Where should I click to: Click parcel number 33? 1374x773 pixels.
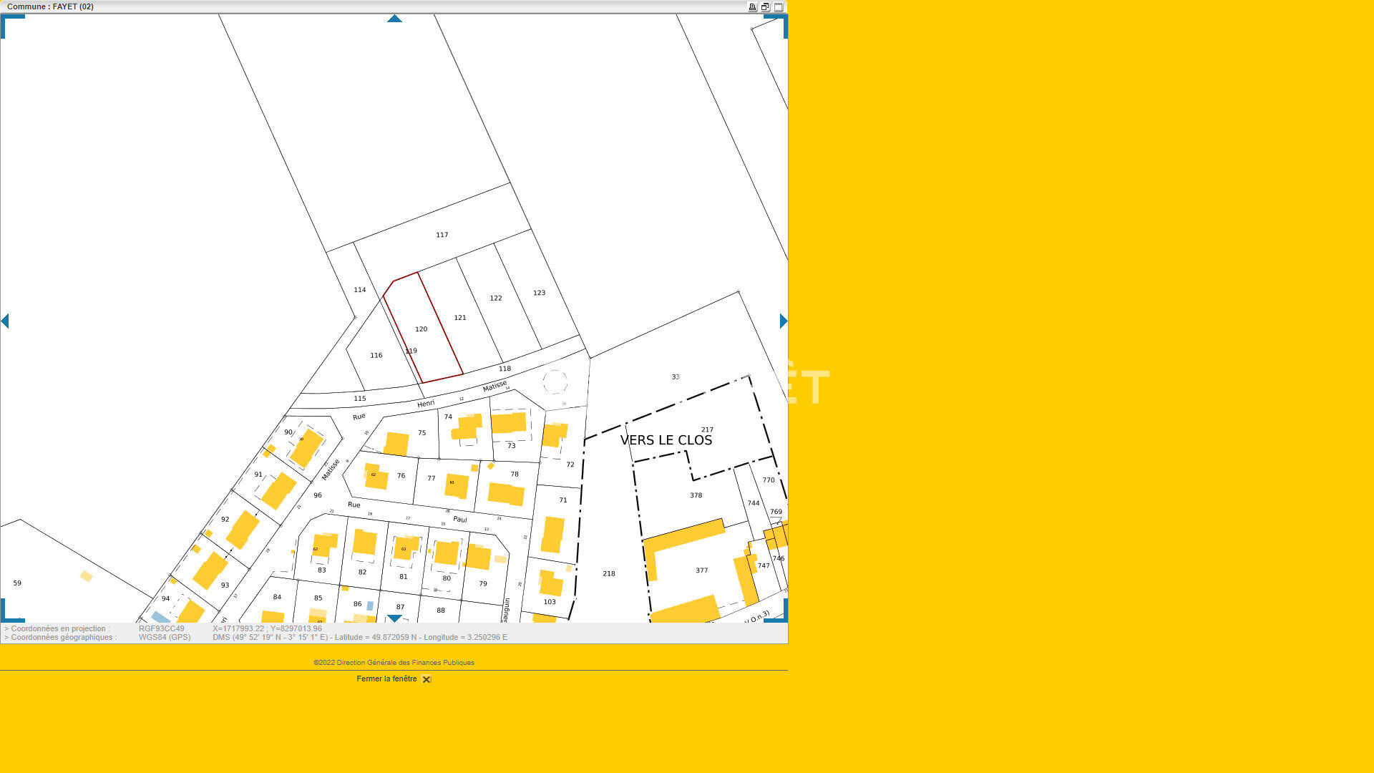(x=676, y=376)
